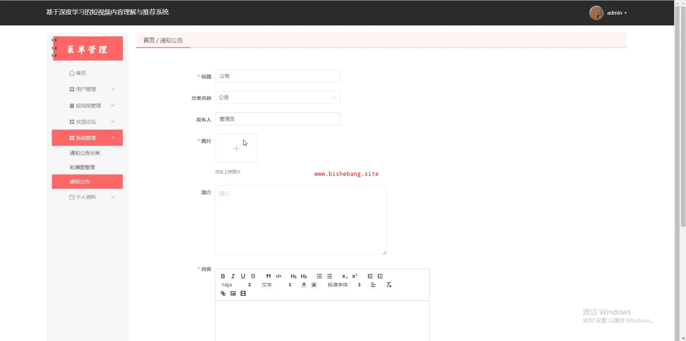
Task: Apply subscript formatting
Action: 344,276
